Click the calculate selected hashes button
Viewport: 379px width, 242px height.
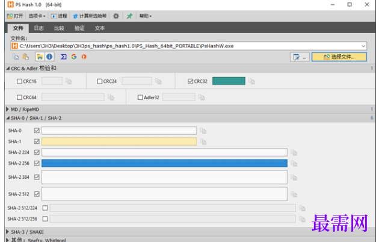(x=90, y=16)
